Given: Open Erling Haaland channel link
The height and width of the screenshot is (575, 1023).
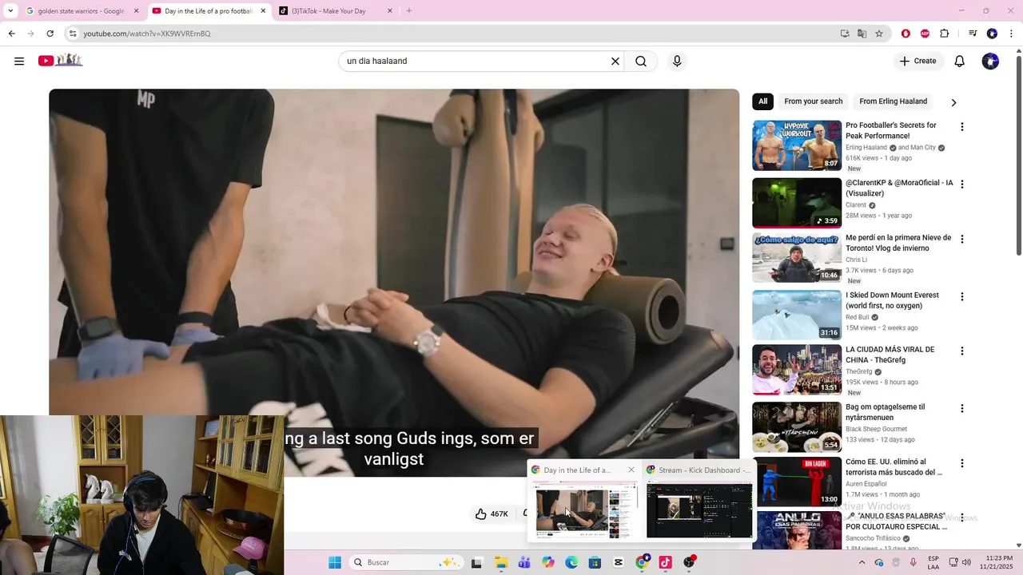Looking at the screenshot, I should coord(866,148).
